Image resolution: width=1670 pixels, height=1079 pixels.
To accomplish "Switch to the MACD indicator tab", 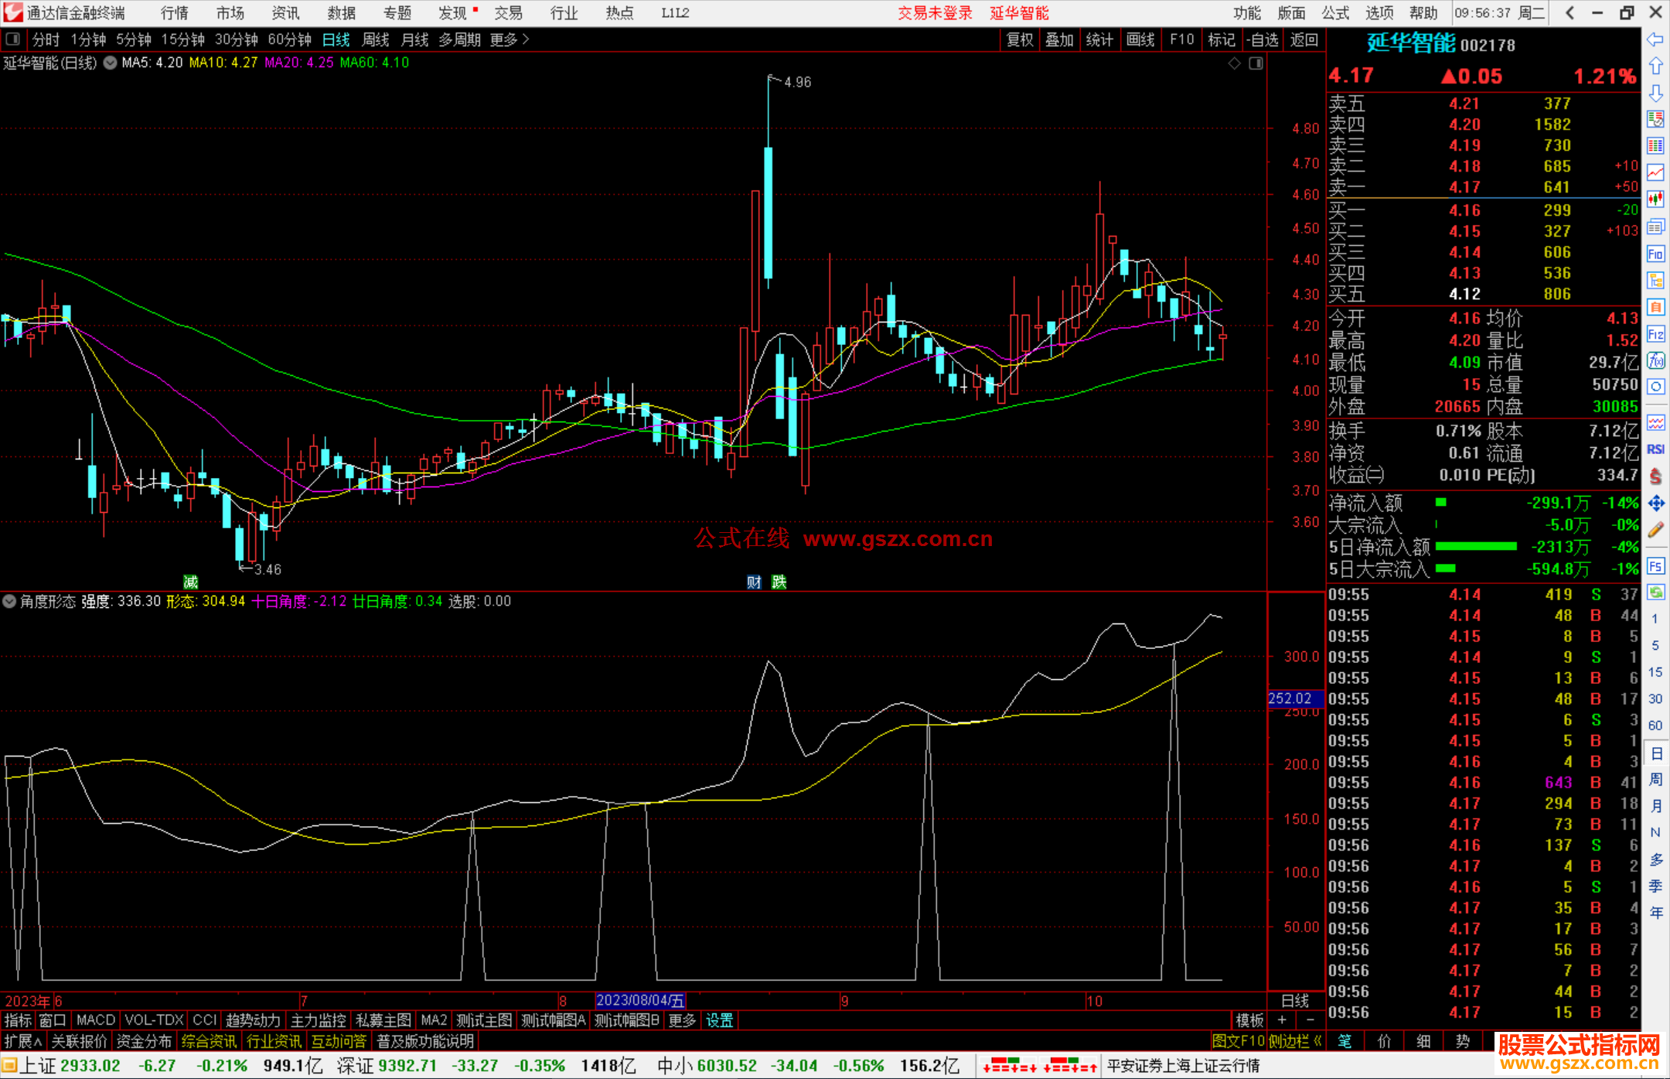I will [x=95, y=1020].
